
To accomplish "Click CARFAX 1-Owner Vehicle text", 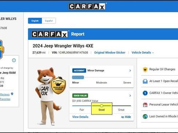I will (164, 93).
